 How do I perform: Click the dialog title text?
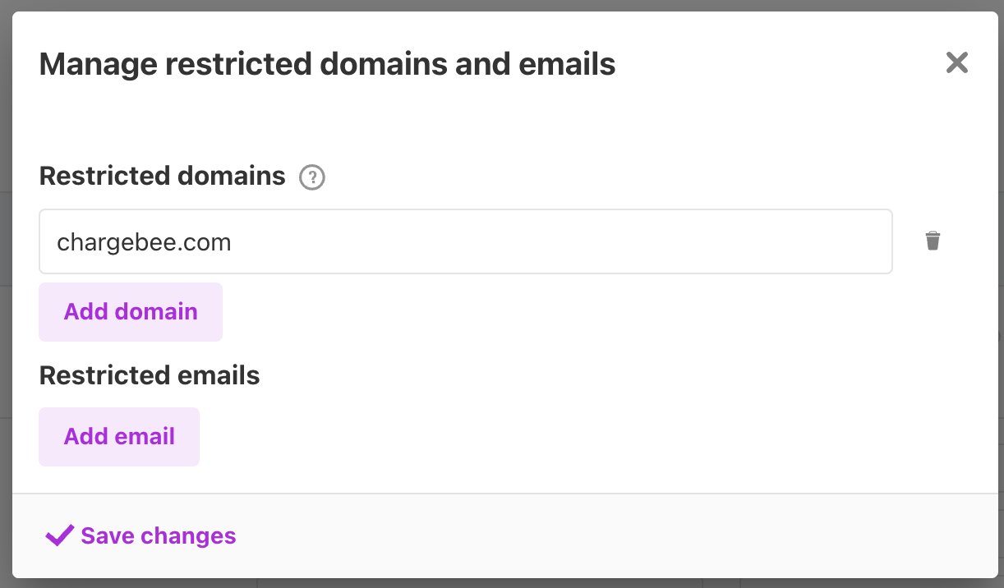click(327, 64)
